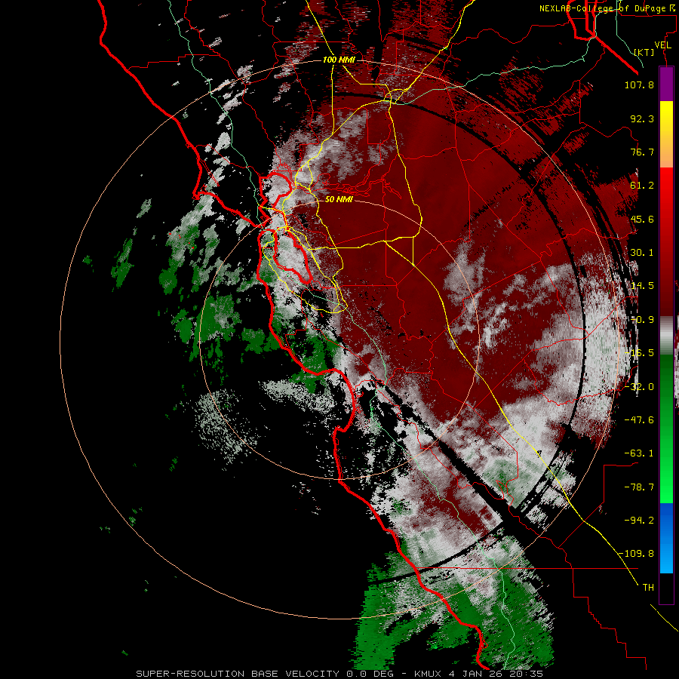The height and width of the screenshot is (679, 679).
Task: Click the -47.6 legend value
Action: click(639, 420)
